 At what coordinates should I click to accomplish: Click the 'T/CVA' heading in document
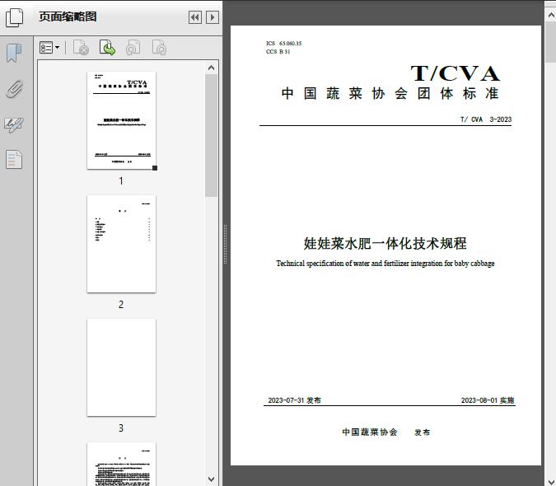[x=456, y=74]
